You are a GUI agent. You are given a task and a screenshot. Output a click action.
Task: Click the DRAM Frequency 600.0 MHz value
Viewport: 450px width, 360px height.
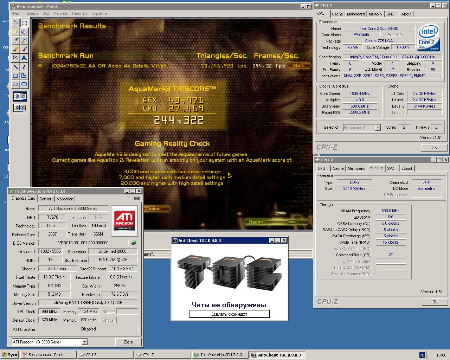[x=391, y=211]
